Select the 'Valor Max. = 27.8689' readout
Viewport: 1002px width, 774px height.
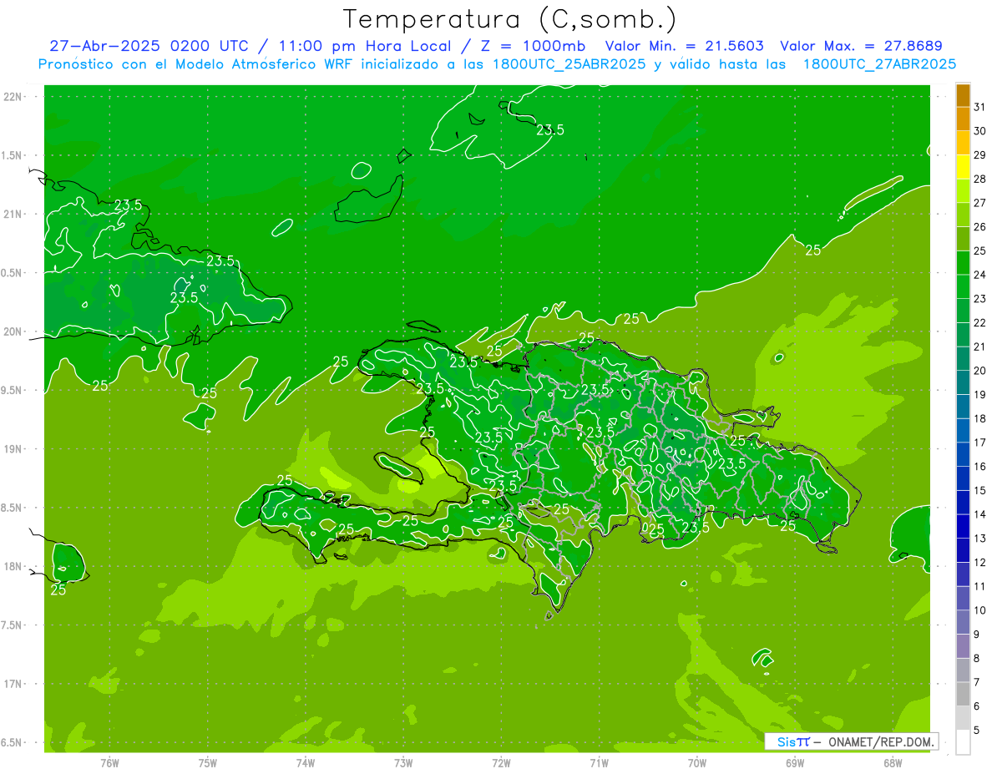(x=861, y=46)
